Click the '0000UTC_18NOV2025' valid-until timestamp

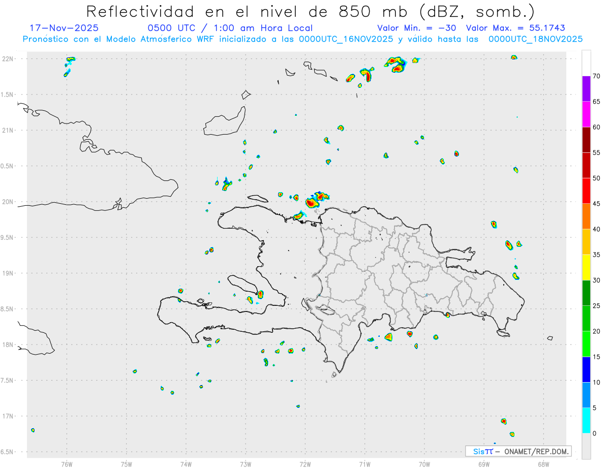(x=535, y=39)
